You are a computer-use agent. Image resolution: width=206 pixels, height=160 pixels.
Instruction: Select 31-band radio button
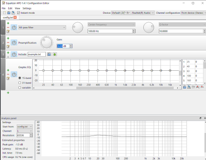pyautogui.click(x=20, y=83)
